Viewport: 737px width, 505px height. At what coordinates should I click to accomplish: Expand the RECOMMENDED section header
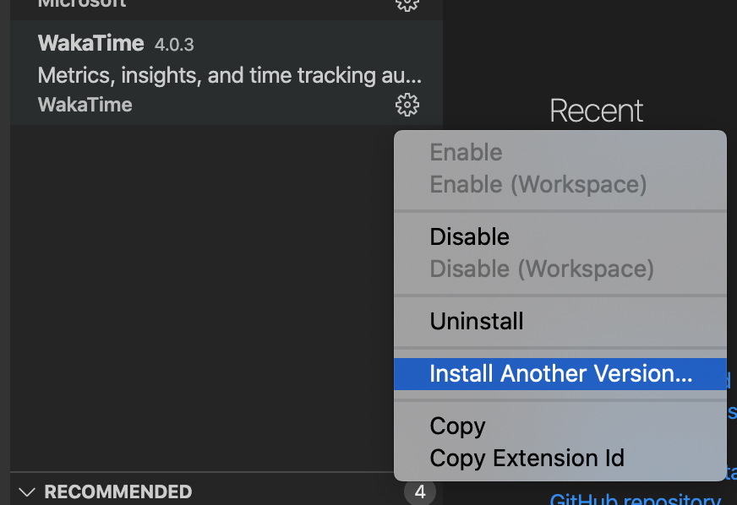coord(118,491)
